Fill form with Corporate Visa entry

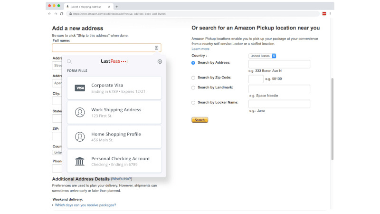[114, 88]
